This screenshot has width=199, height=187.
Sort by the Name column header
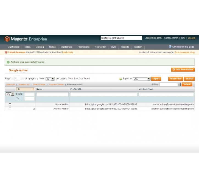point(39,89)
